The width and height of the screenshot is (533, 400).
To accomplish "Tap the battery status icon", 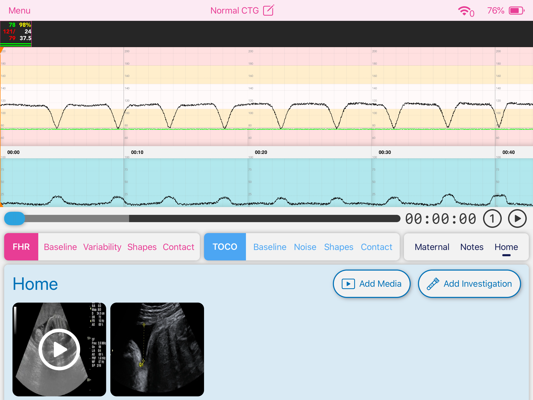I will [517, 11].
